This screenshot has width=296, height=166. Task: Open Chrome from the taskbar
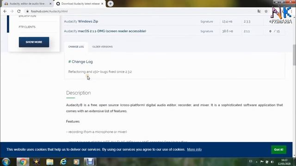pos(23,162)
